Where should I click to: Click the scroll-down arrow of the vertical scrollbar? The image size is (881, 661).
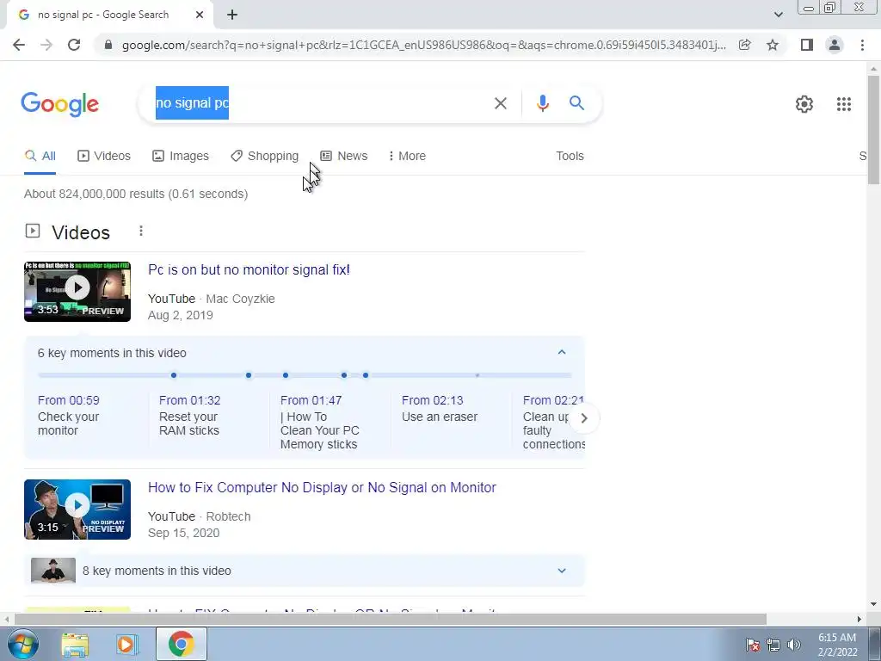pyautogui.click(x=873, y=604)
